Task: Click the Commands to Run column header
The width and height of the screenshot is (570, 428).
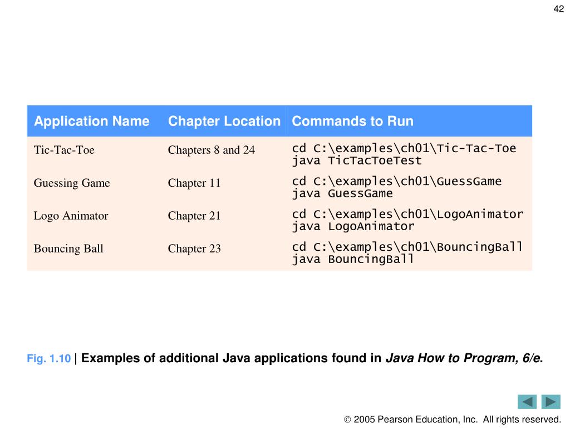Action: (352, 121)
